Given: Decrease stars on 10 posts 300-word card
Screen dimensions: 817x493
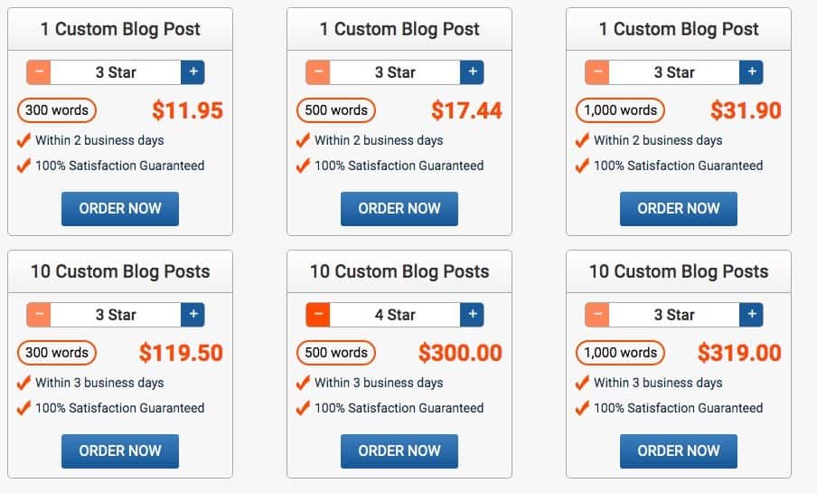Looking at the screenshot, I should (39, 315).
